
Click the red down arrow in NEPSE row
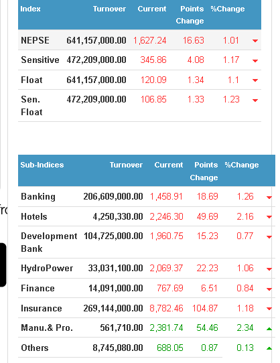[255, 41]
